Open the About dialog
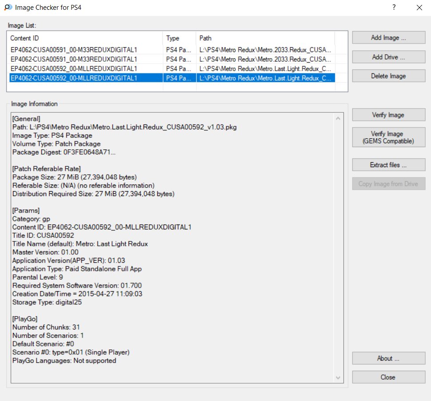 [388, 358]
